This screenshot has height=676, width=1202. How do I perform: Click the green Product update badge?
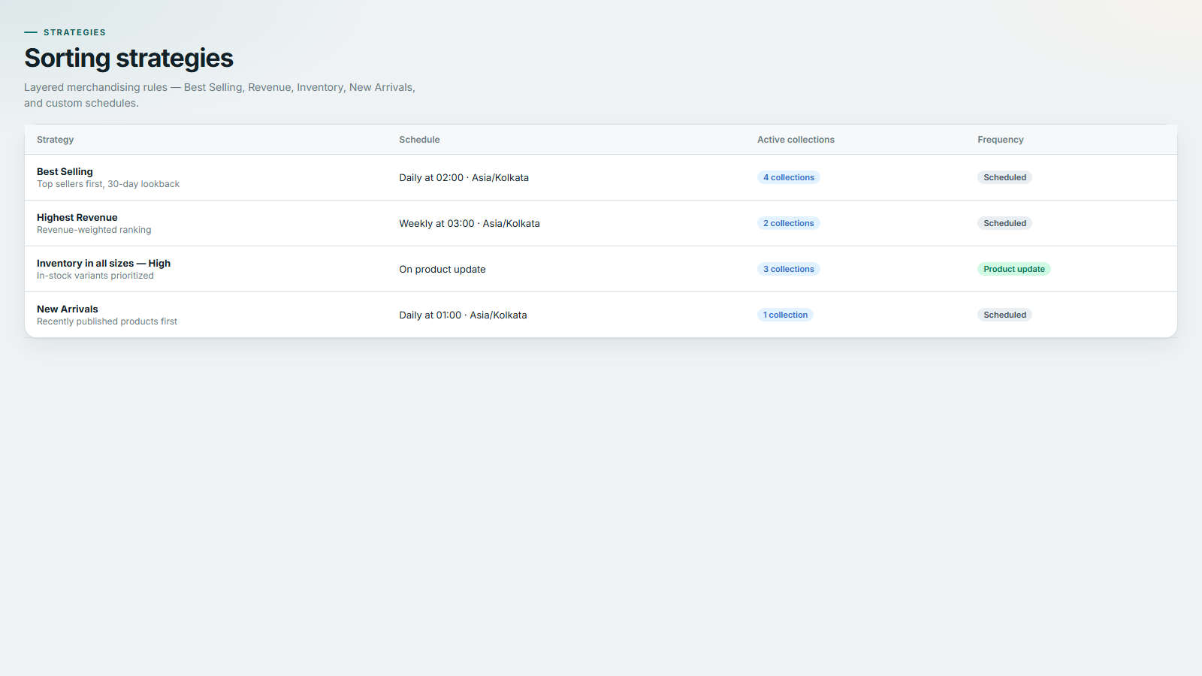1013,270
